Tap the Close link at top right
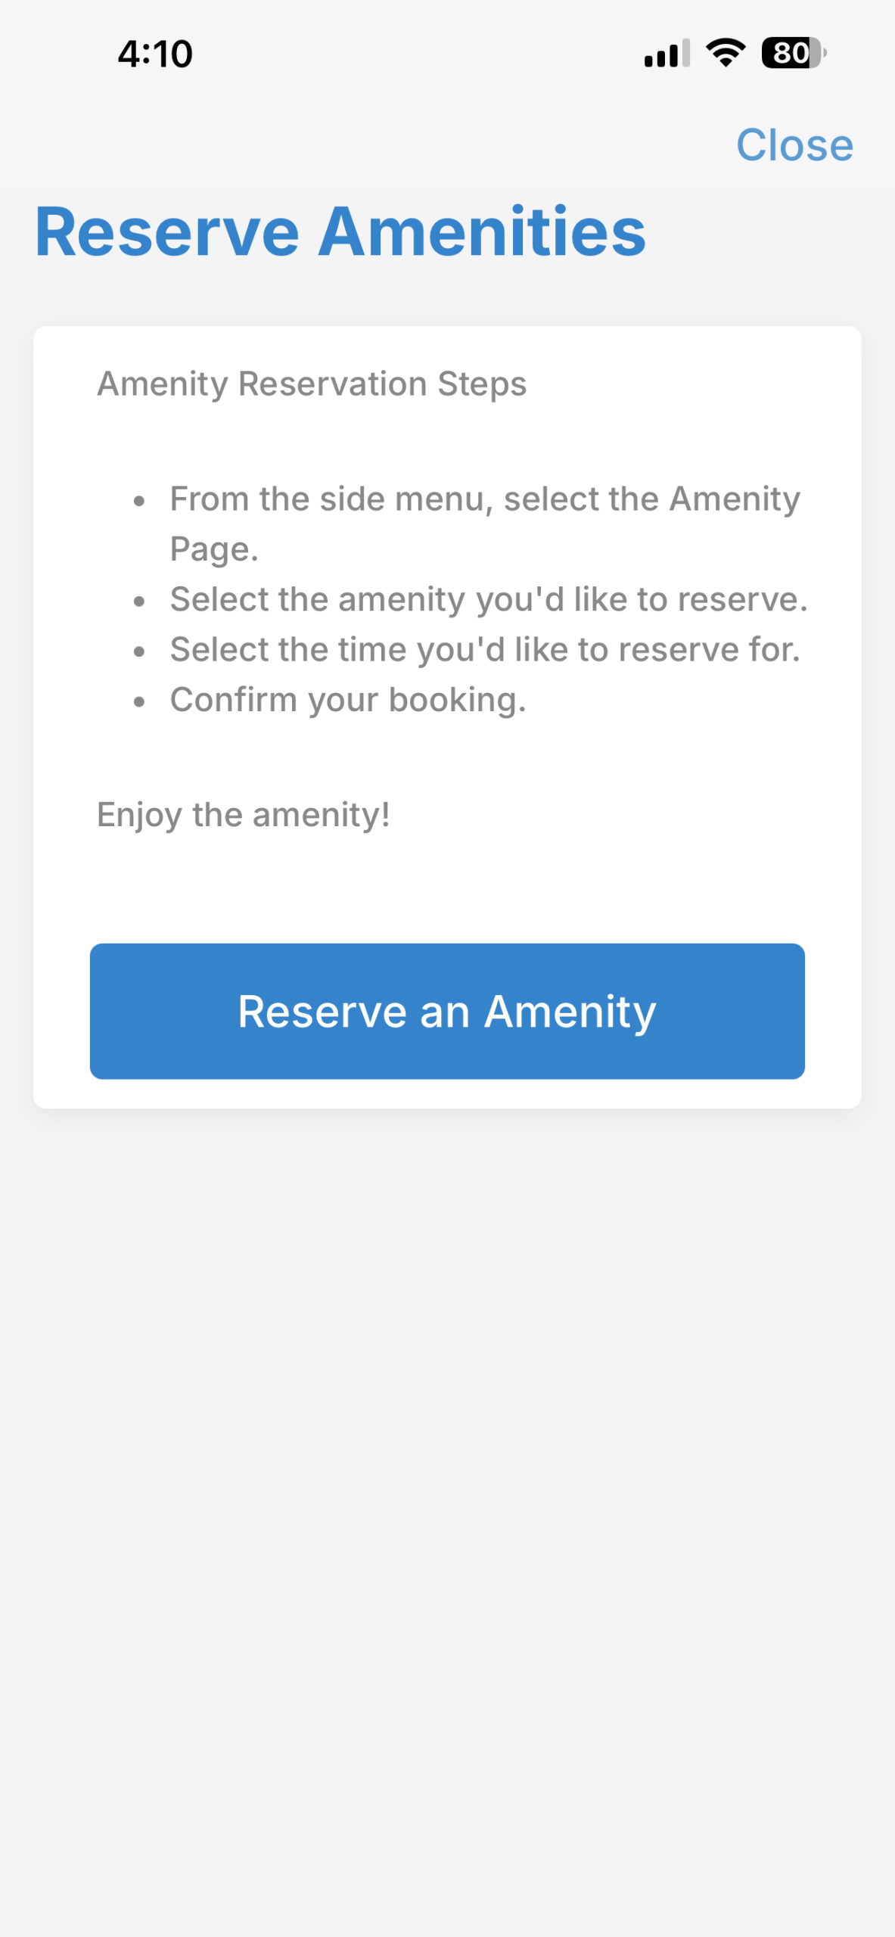 click(794, 145)
